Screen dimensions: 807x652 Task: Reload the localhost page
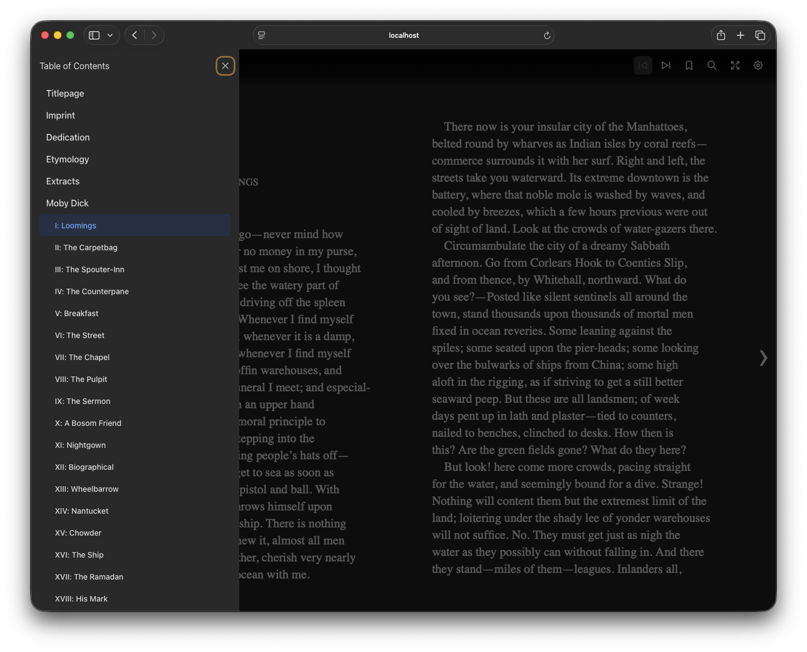click(546, 35)
